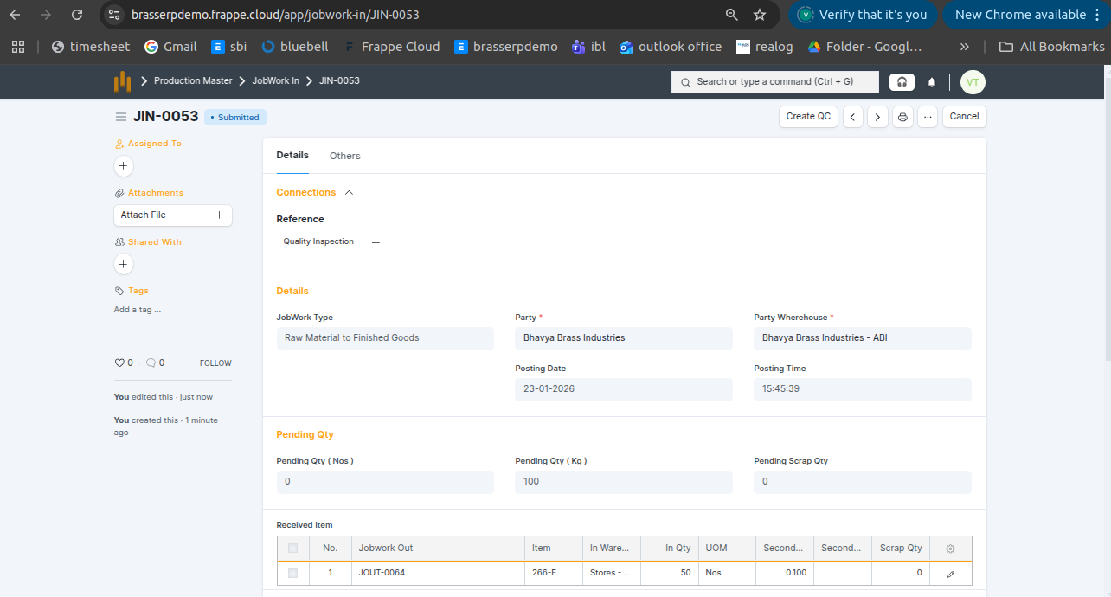Click the edit pencil in row 1
1111x597 pixels.
pos(950,573)
